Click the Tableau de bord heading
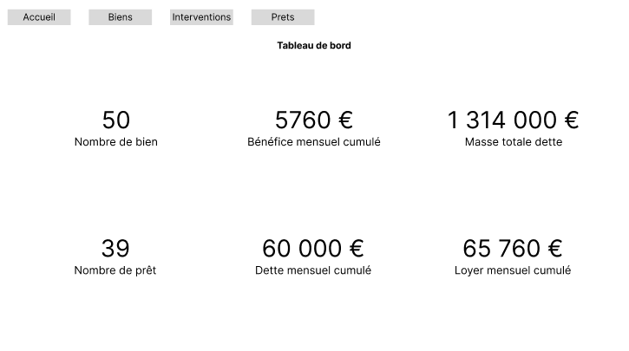629x351 pixels. [314, 45]
